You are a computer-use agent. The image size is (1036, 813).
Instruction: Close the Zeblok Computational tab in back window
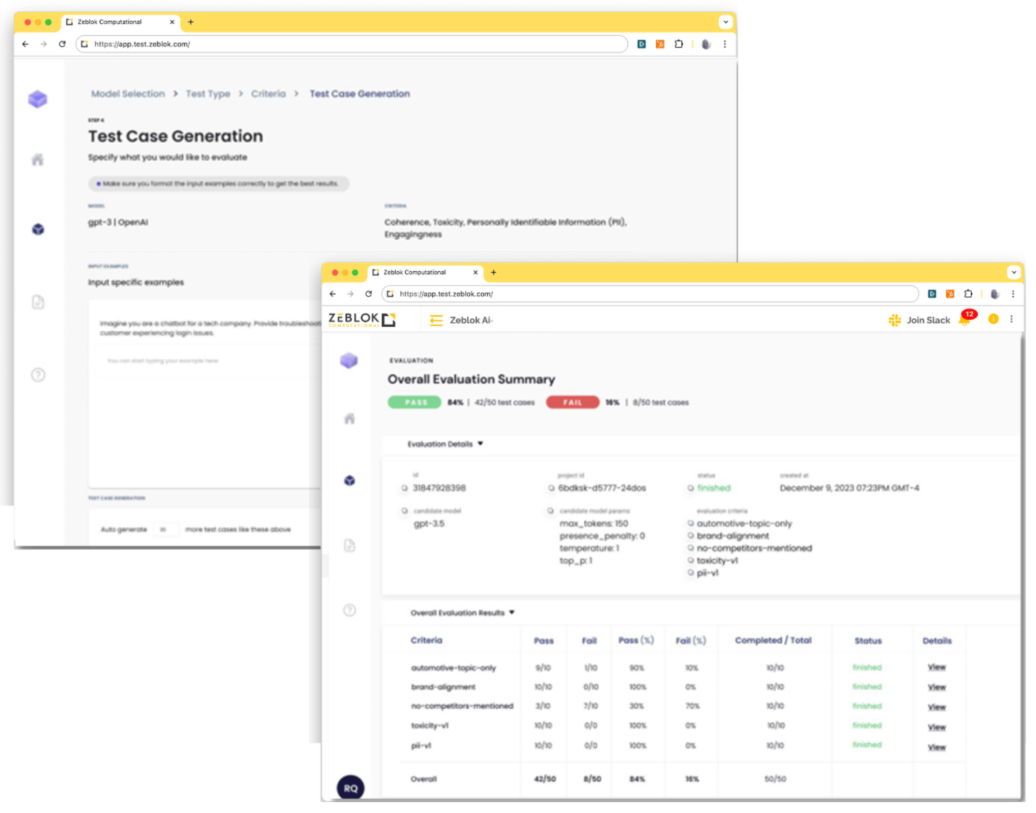click(x=172, y=22)
